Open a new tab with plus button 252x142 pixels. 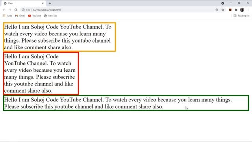pyautogui.click(x=50, y=4)
